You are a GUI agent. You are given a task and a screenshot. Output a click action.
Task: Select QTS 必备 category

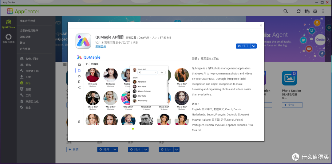point(25,37)
